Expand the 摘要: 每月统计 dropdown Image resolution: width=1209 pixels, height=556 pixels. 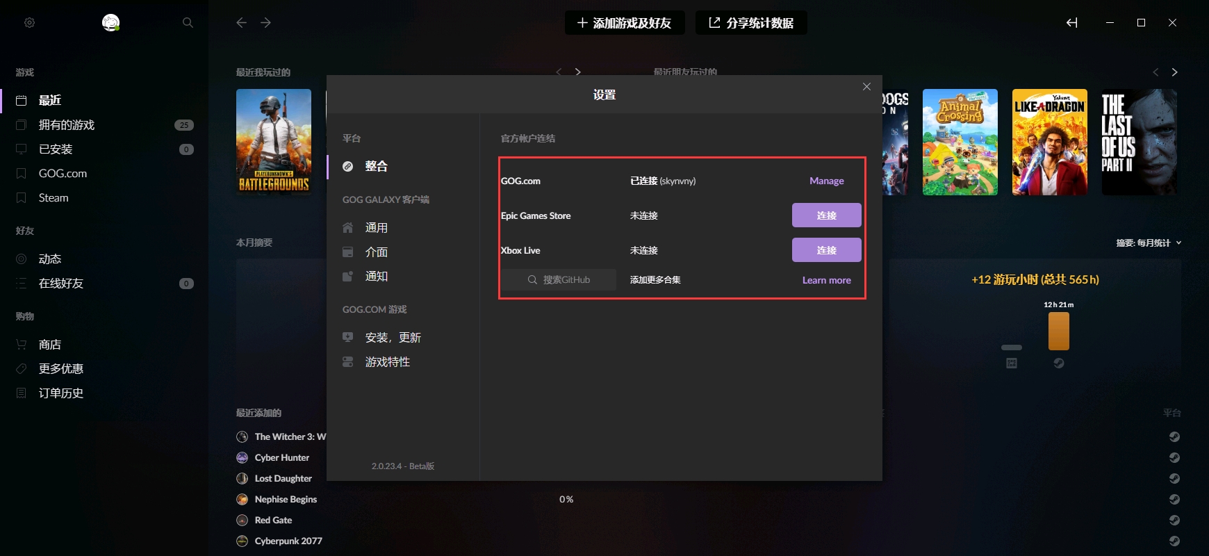tap(1149, 243)
